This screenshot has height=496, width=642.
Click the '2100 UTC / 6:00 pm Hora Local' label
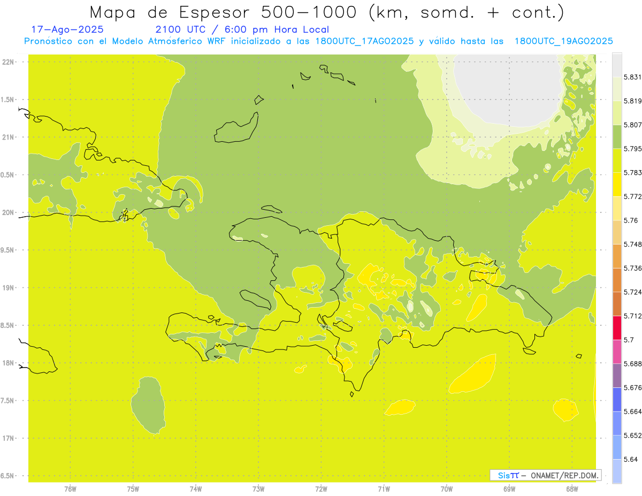coord(242,30)
